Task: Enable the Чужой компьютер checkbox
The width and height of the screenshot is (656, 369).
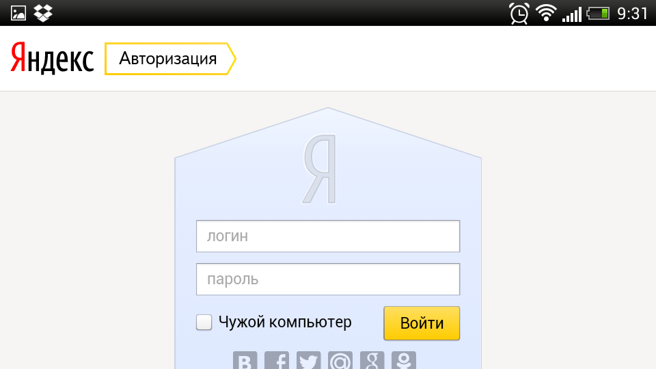Action: tap(204, 323)
